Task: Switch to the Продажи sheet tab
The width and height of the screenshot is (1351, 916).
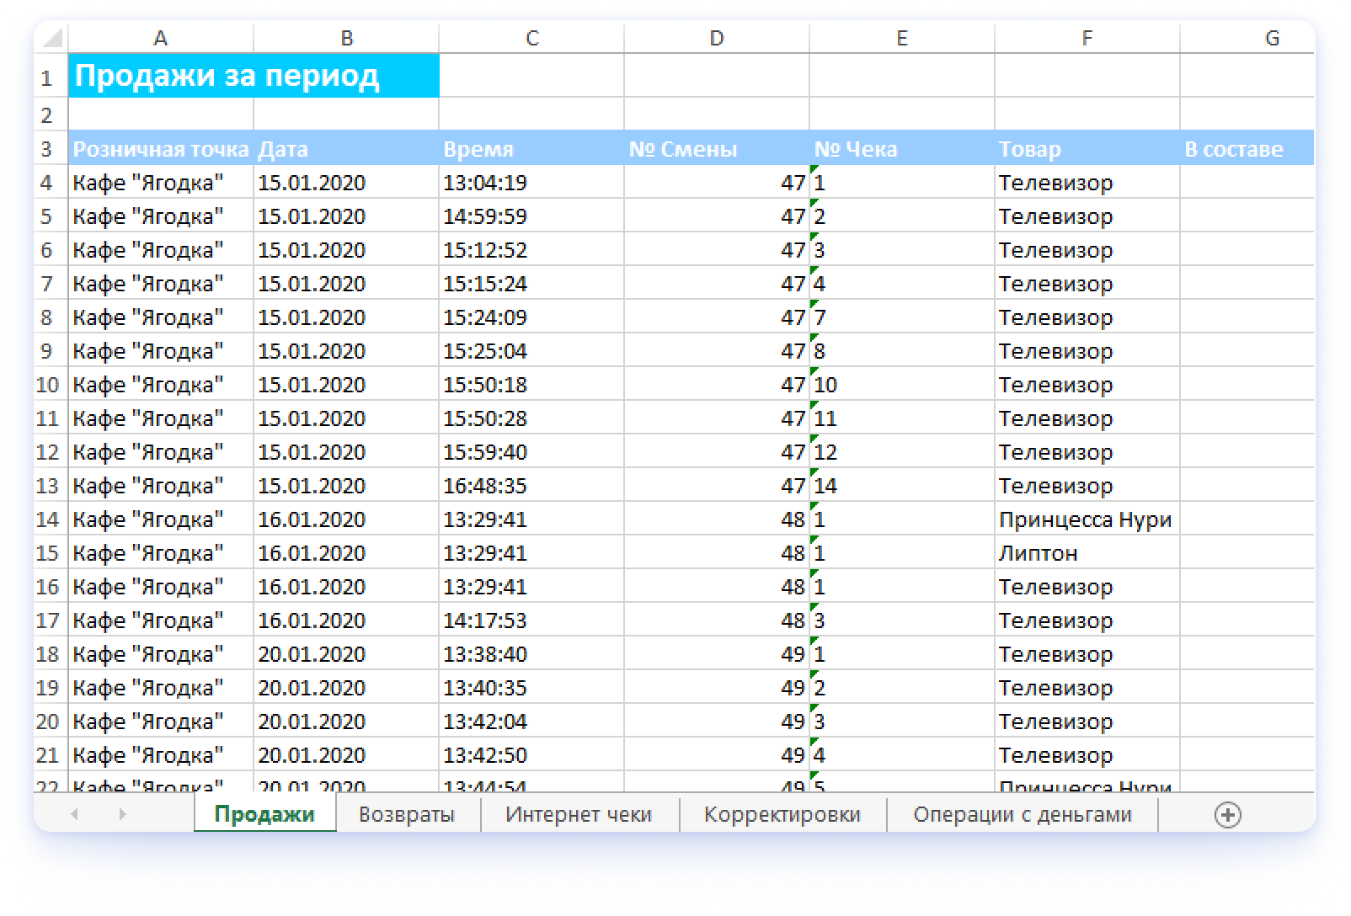Action: coord(264,814)
